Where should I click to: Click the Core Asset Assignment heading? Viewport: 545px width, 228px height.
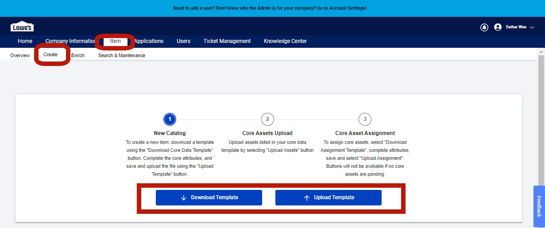(x=365, y=133)
